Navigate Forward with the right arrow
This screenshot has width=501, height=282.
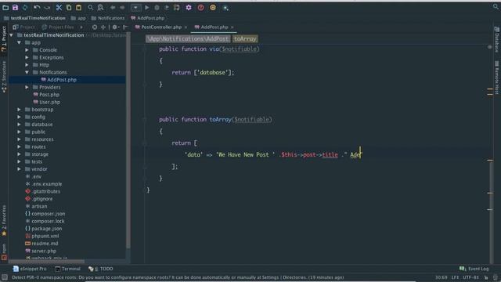click(122, 7)
